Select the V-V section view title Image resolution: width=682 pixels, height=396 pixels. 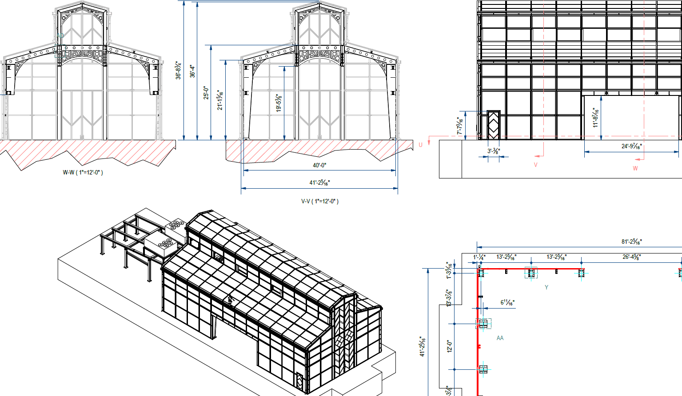305,200
